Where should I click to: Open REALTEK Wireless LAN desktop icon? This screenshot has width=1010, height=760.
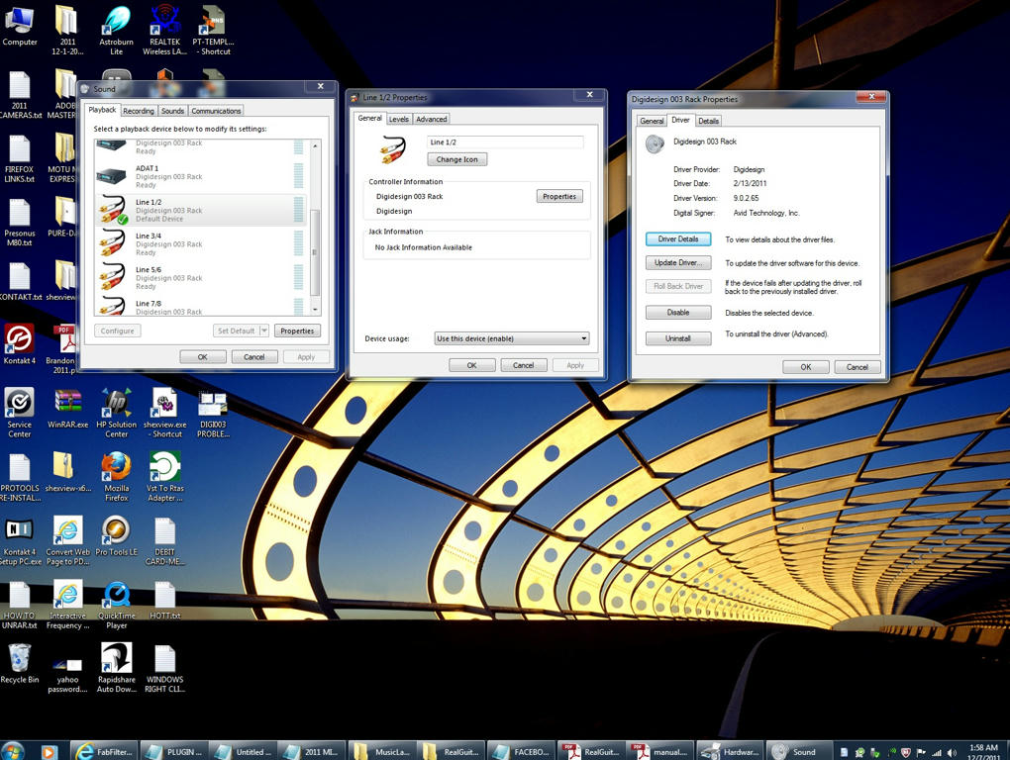[165, 31]
